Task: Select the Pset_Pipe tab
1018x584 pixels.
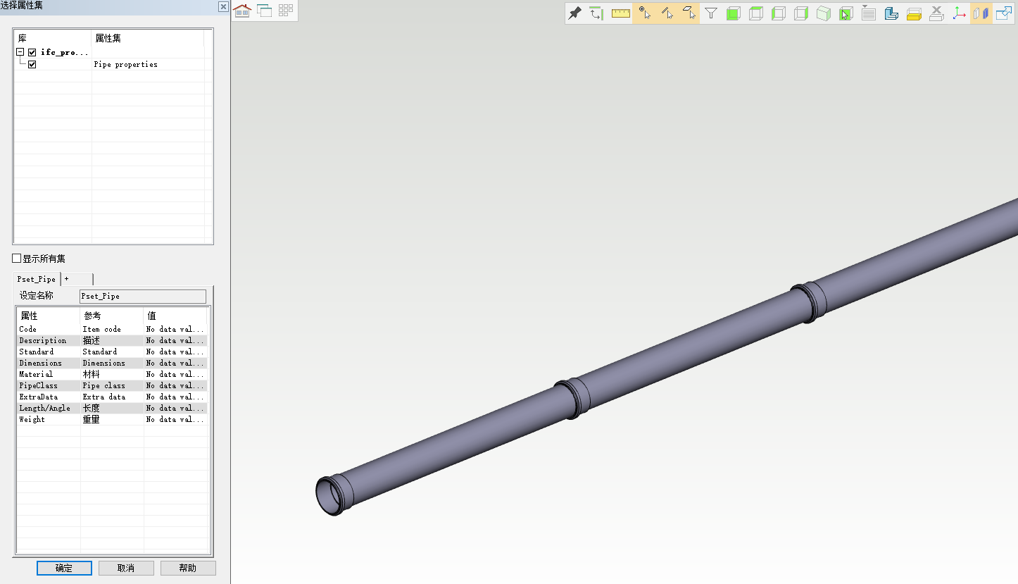Action: pyautogui.click(x=36, y=279)
